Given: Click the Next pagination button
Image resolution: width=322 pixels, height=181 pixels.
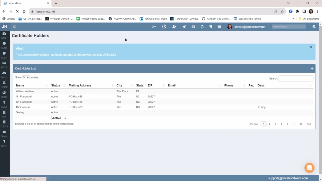Looking at the screenshot, I should 309,124.
